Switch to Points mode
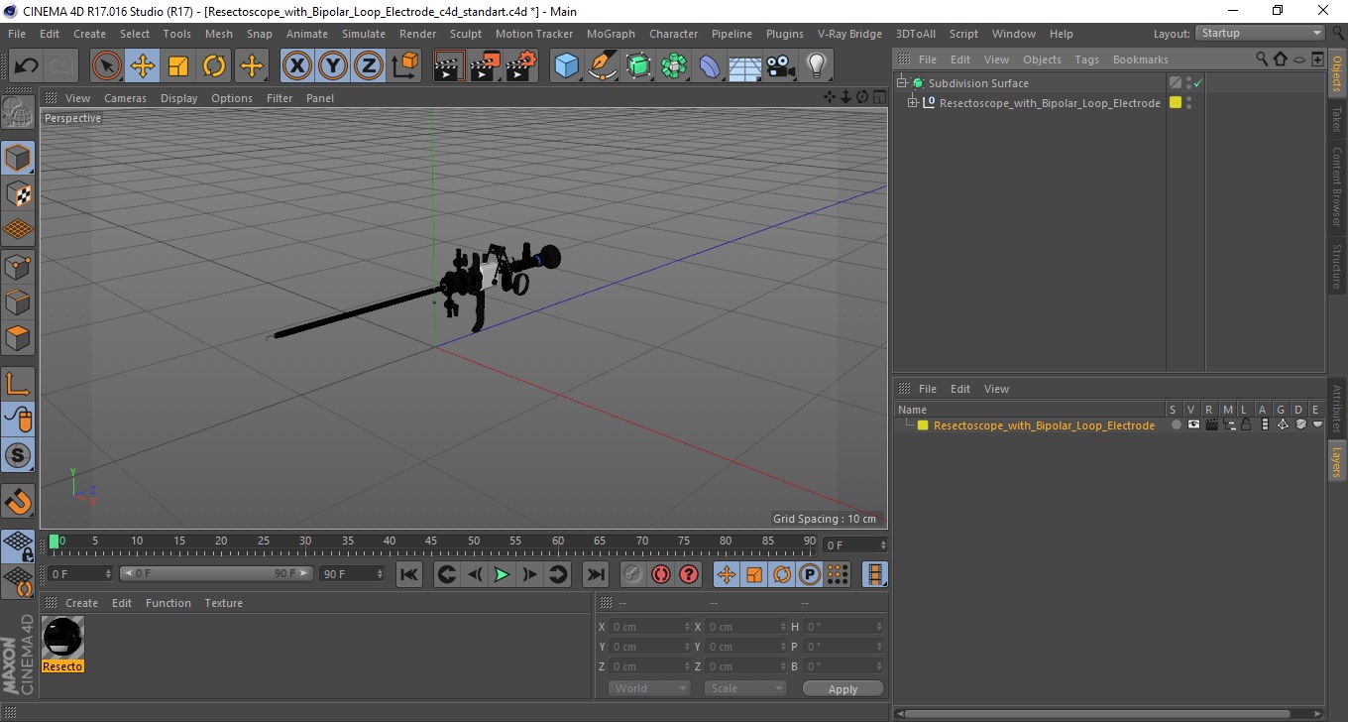Viewport: 1348px width, 722px height. click(18, 266)
